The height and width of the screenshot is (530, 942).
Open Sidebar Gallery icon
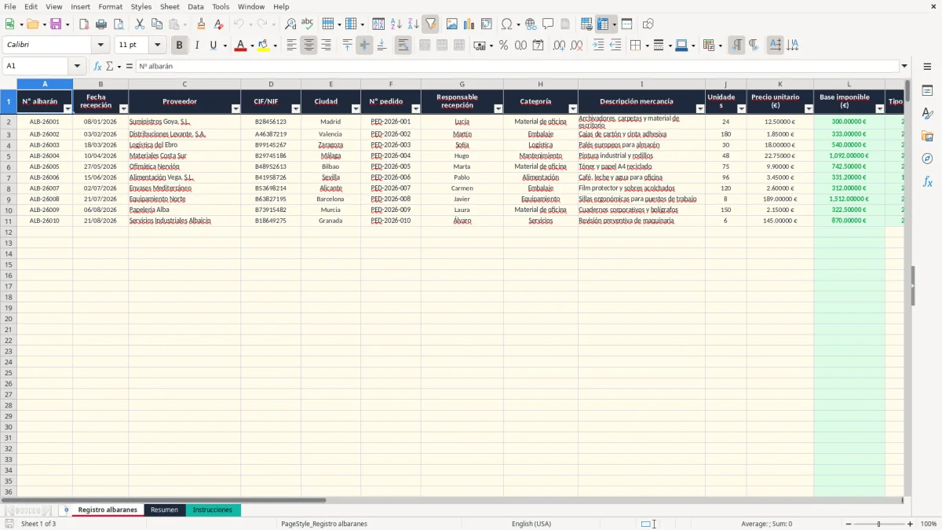pyautogui.click(x=927, y=136)
